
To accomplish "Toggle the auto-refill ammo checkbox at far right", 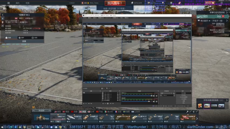I will 197,112.
